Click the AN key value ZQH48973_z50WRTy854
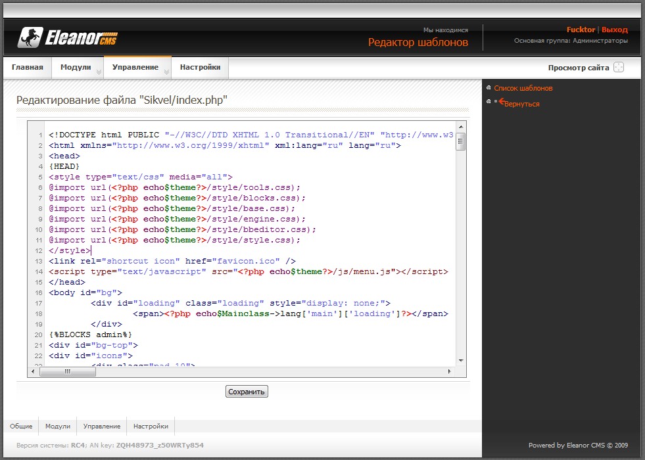This screenshot has width=645, height=460. coord(160,445)
